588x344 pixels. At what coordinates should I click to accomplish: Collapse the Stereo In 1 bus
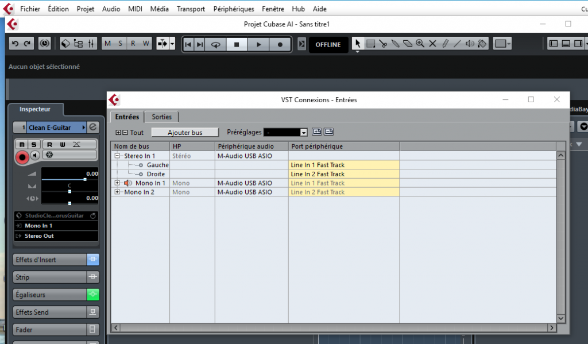(117, 156)
